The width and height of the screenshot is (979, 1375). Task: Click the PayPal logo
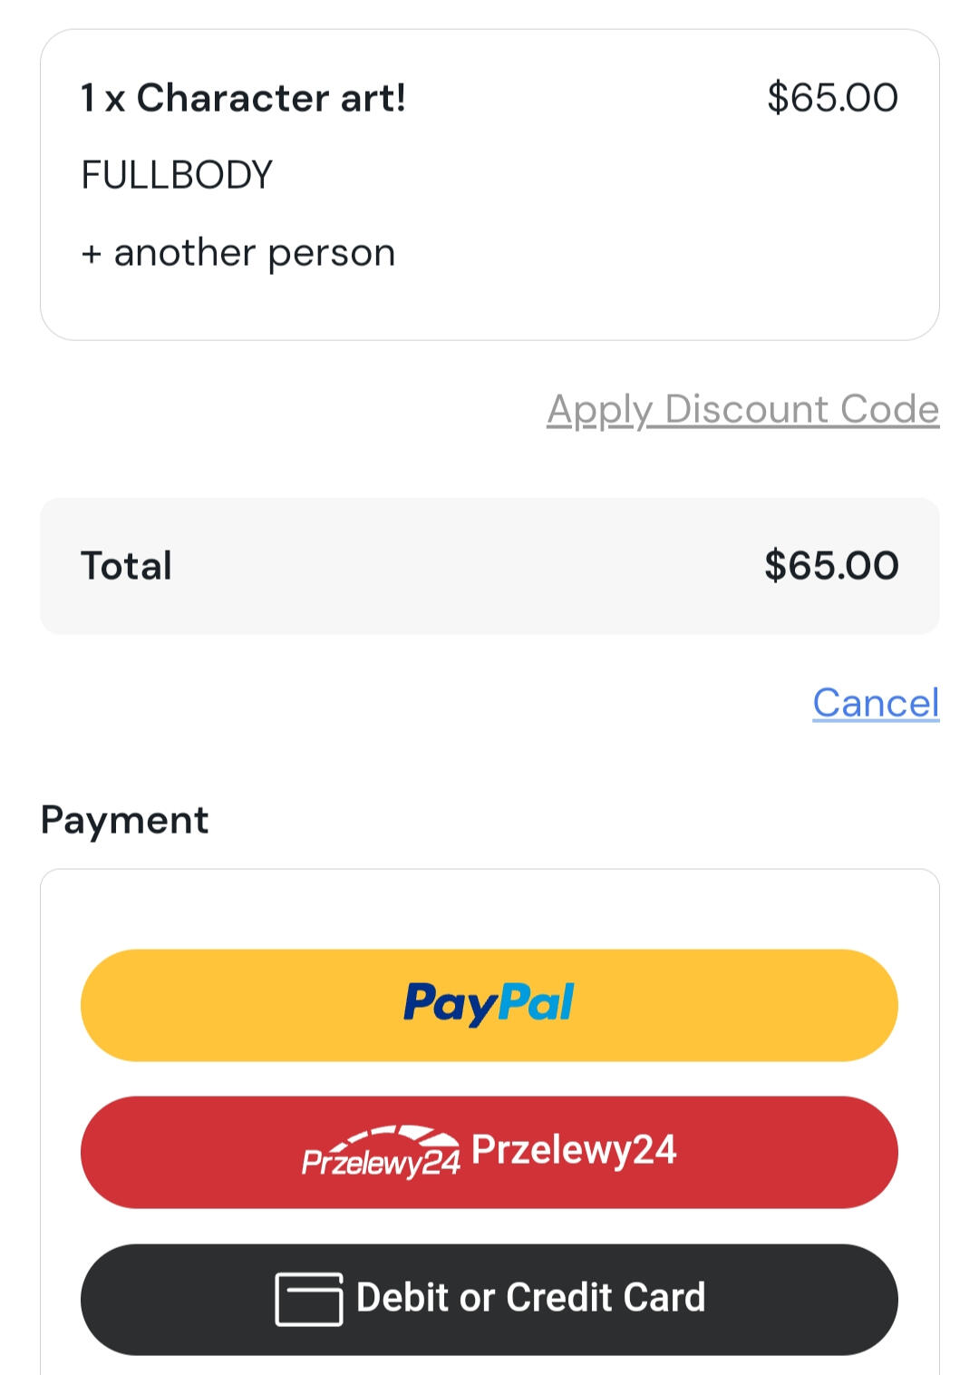pyautogui.click(x=489, y=1003)
